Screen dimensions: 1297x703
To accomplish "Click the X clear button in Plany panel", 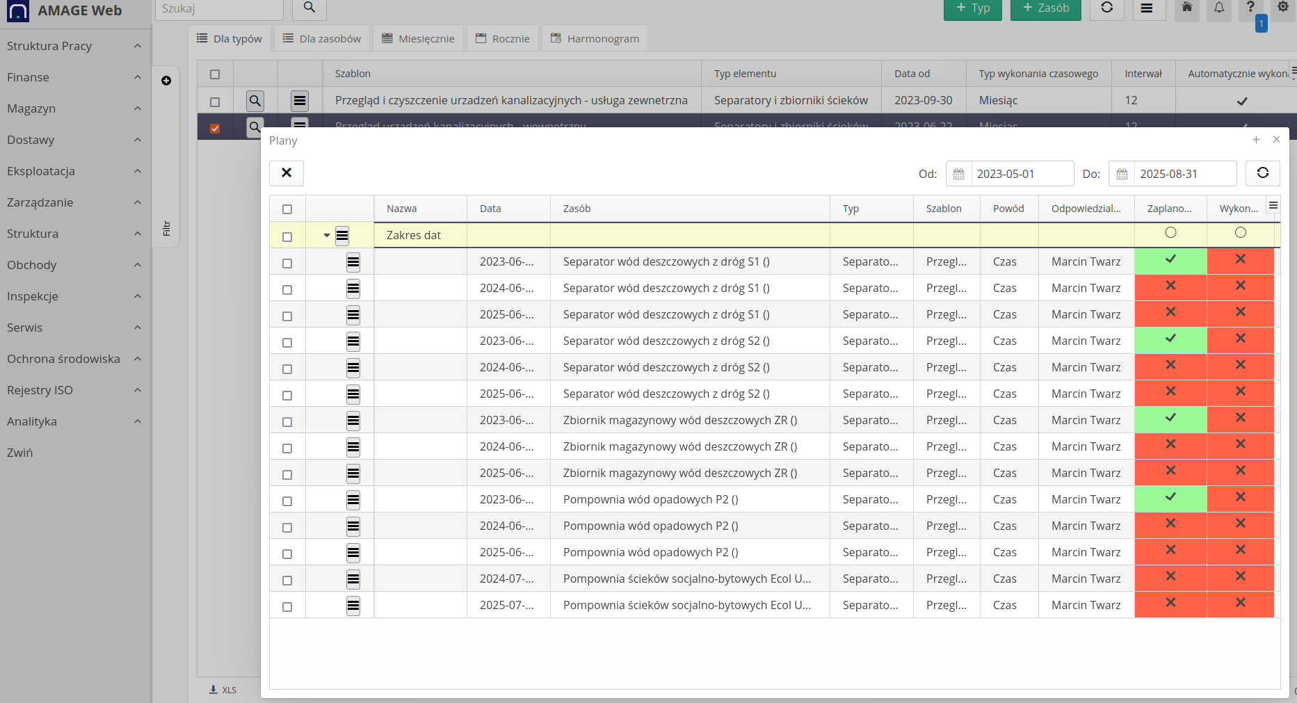I will tap(286, 173).
